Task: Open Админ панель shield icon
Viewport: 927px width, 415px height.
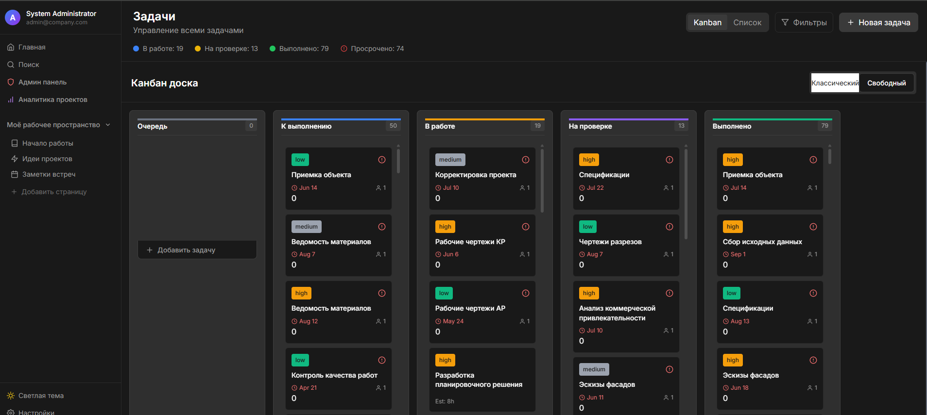Action: [11, 82]
